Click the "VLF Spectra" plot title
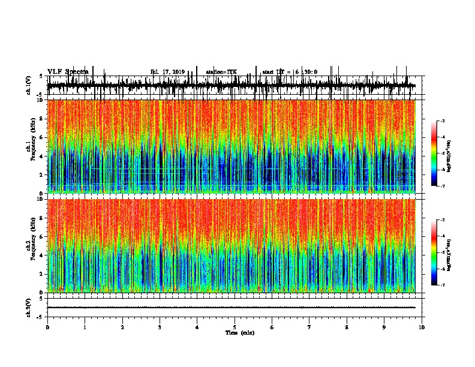 [x=68, y=72]
